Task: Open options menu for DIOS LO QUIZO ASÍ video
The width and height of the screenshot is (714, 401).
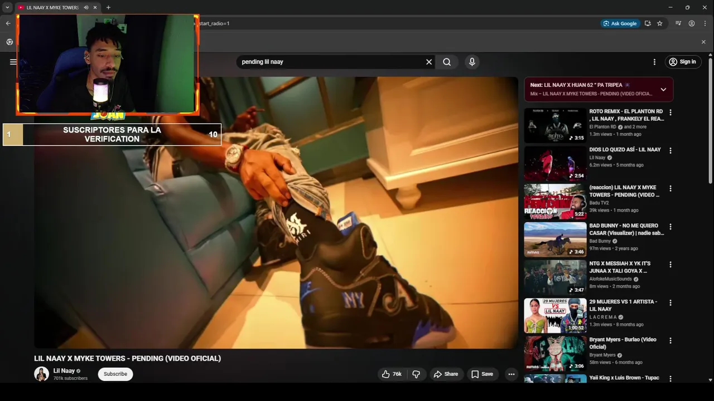Action: tap(670, 150)
